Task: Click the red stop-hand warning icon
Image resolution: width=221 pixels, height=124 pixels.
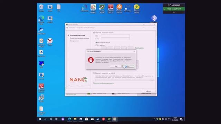Action: point(91,60)
